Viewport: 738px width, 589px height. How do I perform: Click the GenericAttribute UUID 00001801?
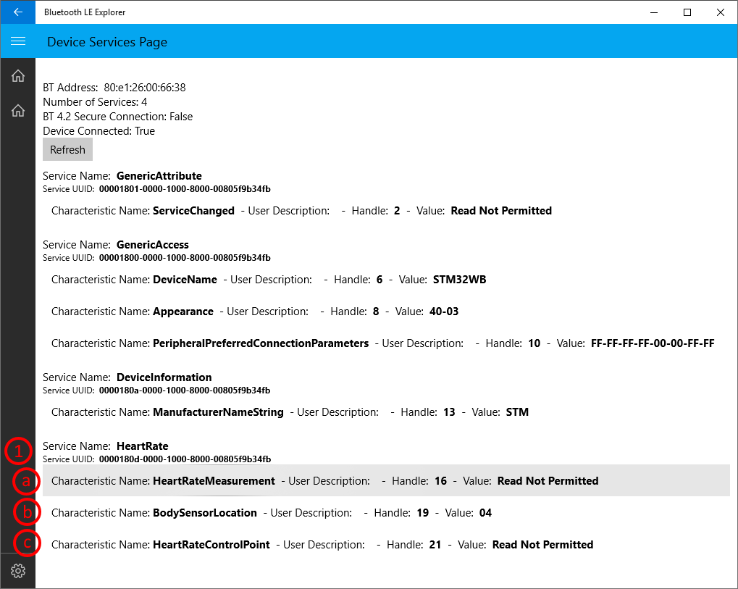185,189
